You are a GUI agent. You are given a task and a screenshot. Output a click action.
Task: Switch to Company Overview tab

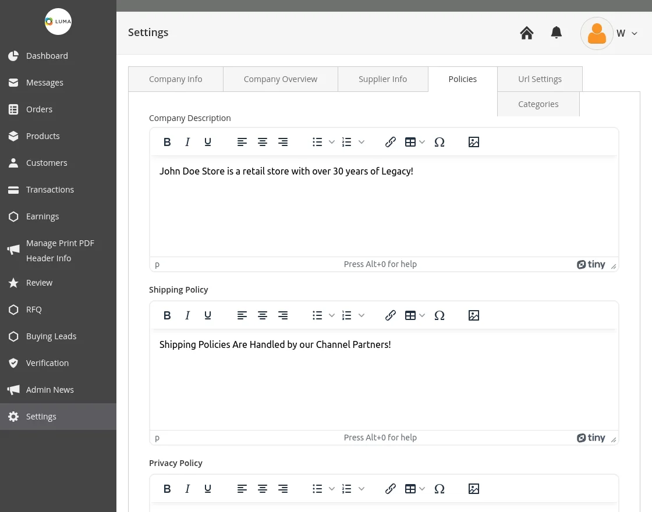pyautogui.click(x=280, y=79)
